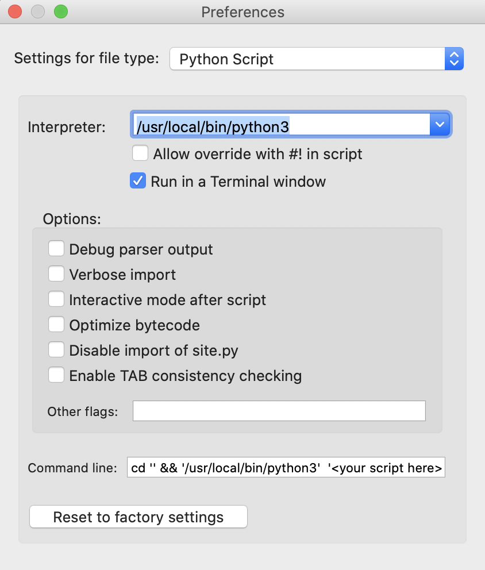The height and width of the screenshot is (570, 485).
Task: Click the Settings for file type label
Action: point(86,59)
